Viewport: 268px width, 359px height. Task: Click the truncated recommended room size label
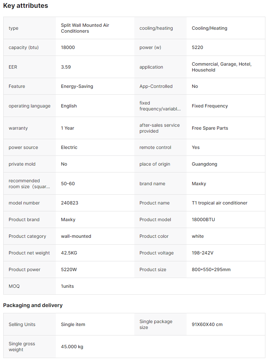point(29,184)
